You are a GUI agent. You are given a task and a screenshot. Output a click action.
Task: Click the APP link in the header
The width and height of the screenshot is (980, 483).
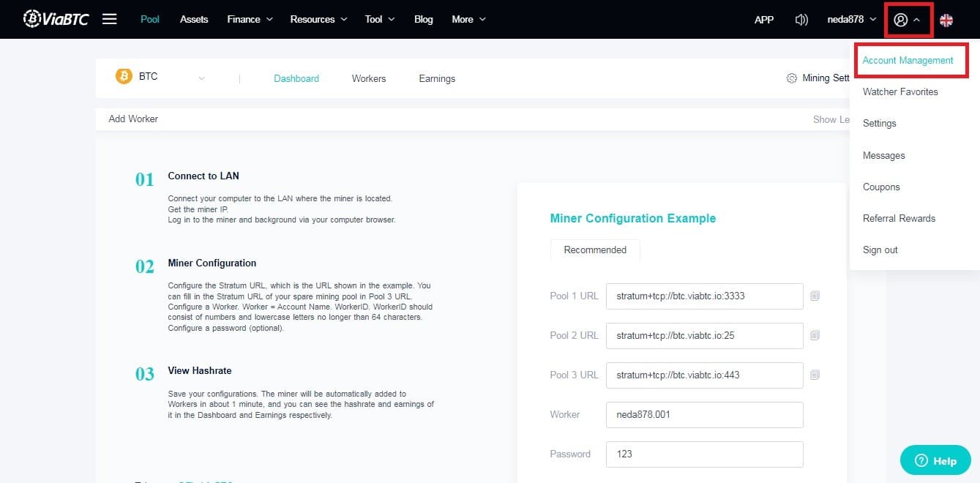764,20
